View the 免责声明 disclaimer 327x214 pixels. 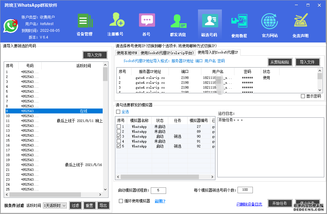301,24
